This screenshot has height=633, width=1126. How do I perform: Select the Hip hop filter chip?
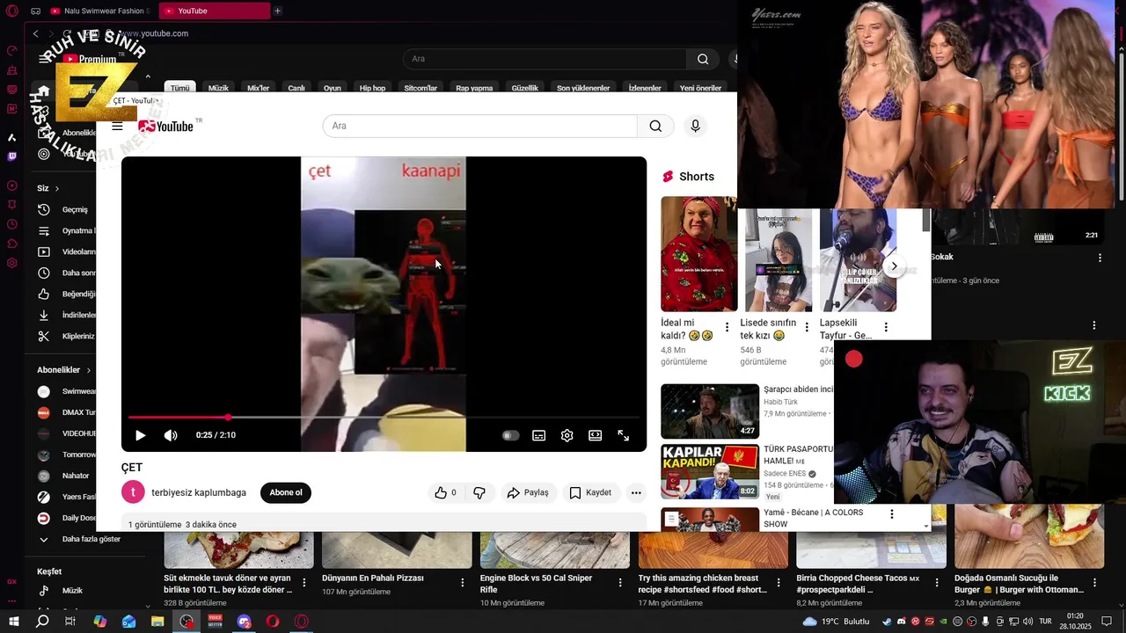pyautogui.click(x=372, y=88)
